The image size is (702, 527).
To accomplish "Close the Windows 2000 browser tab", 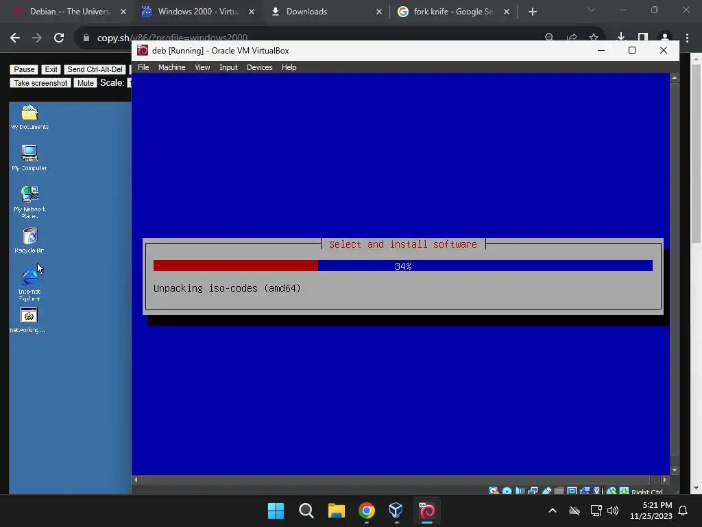I will 252,12.
